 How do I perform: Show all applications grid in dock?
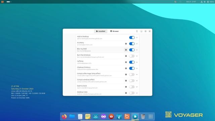pos(150,117)
